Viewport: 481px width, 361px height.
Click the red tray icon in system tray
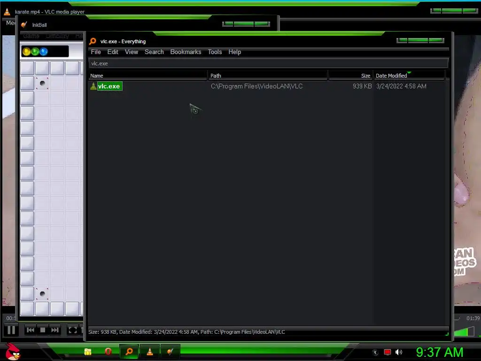[x=388, y=352]
